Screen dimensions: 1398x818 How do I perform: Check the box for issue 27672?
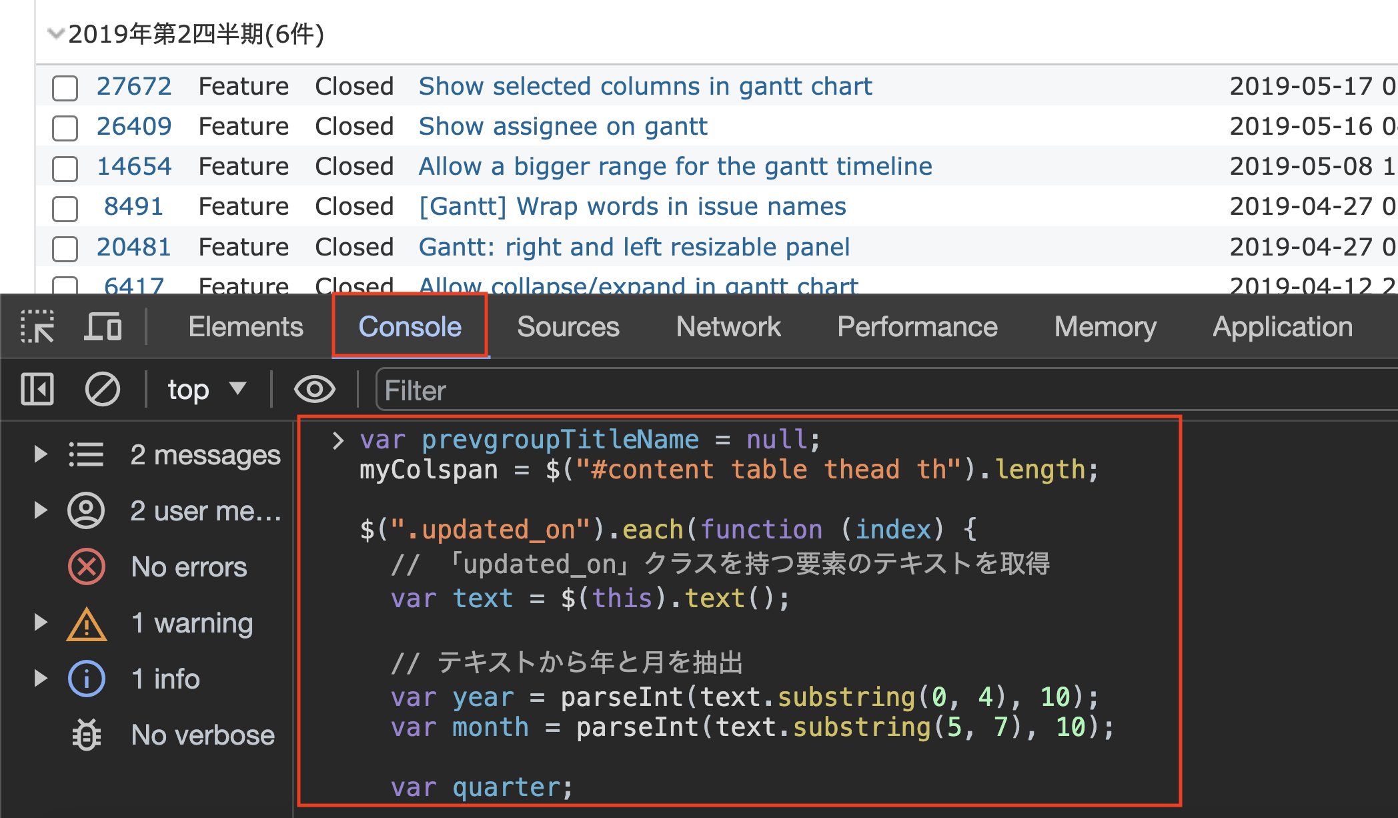tap(65, 87)
